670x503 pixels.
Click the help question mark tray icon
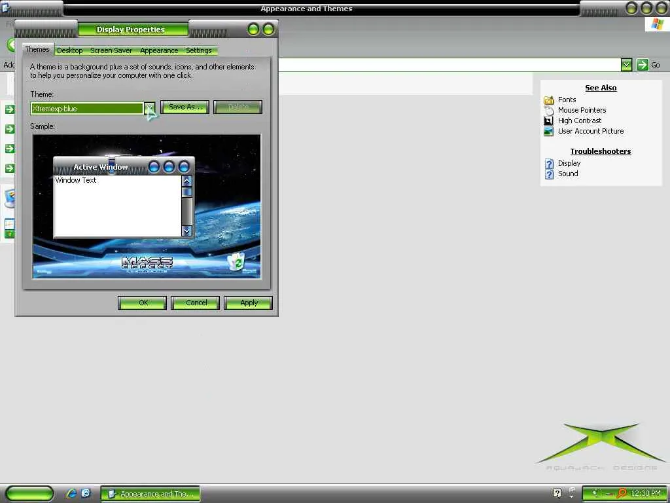click(557, 494)
